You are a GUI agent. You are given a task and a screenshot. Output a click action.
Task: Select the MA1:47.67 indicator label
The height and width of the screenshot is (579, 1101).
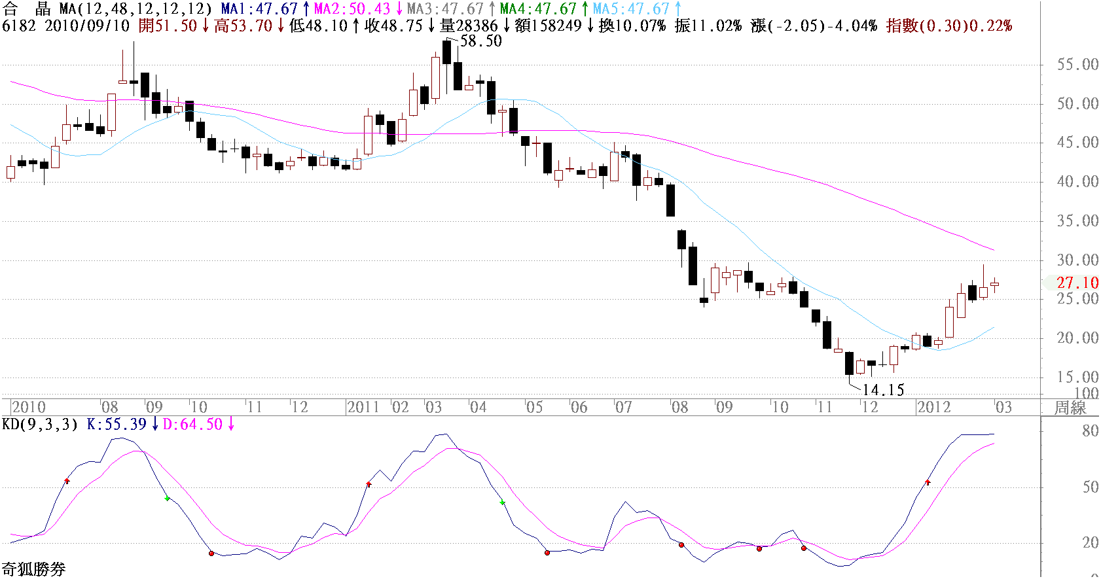click(259, 9)
